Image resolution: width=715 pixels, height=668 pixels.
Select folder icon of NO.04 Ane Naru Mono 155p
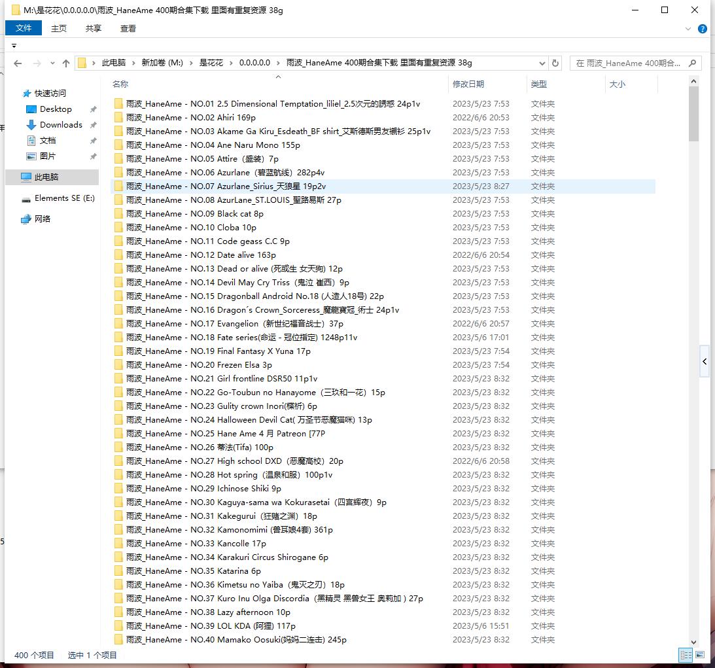point(118,145)
